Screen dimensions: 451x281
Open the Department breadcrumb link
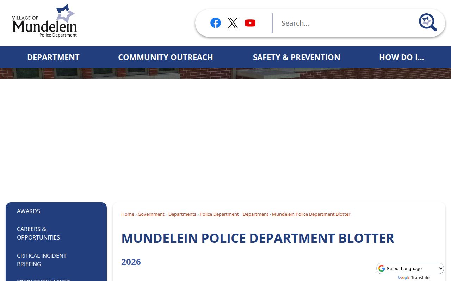(x=255, y=214)
